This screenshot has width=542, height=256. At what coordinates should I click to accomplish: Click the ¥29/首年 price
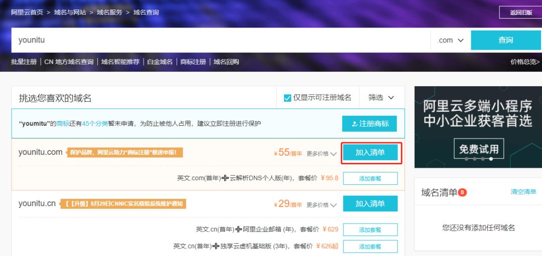click(288, 204)
